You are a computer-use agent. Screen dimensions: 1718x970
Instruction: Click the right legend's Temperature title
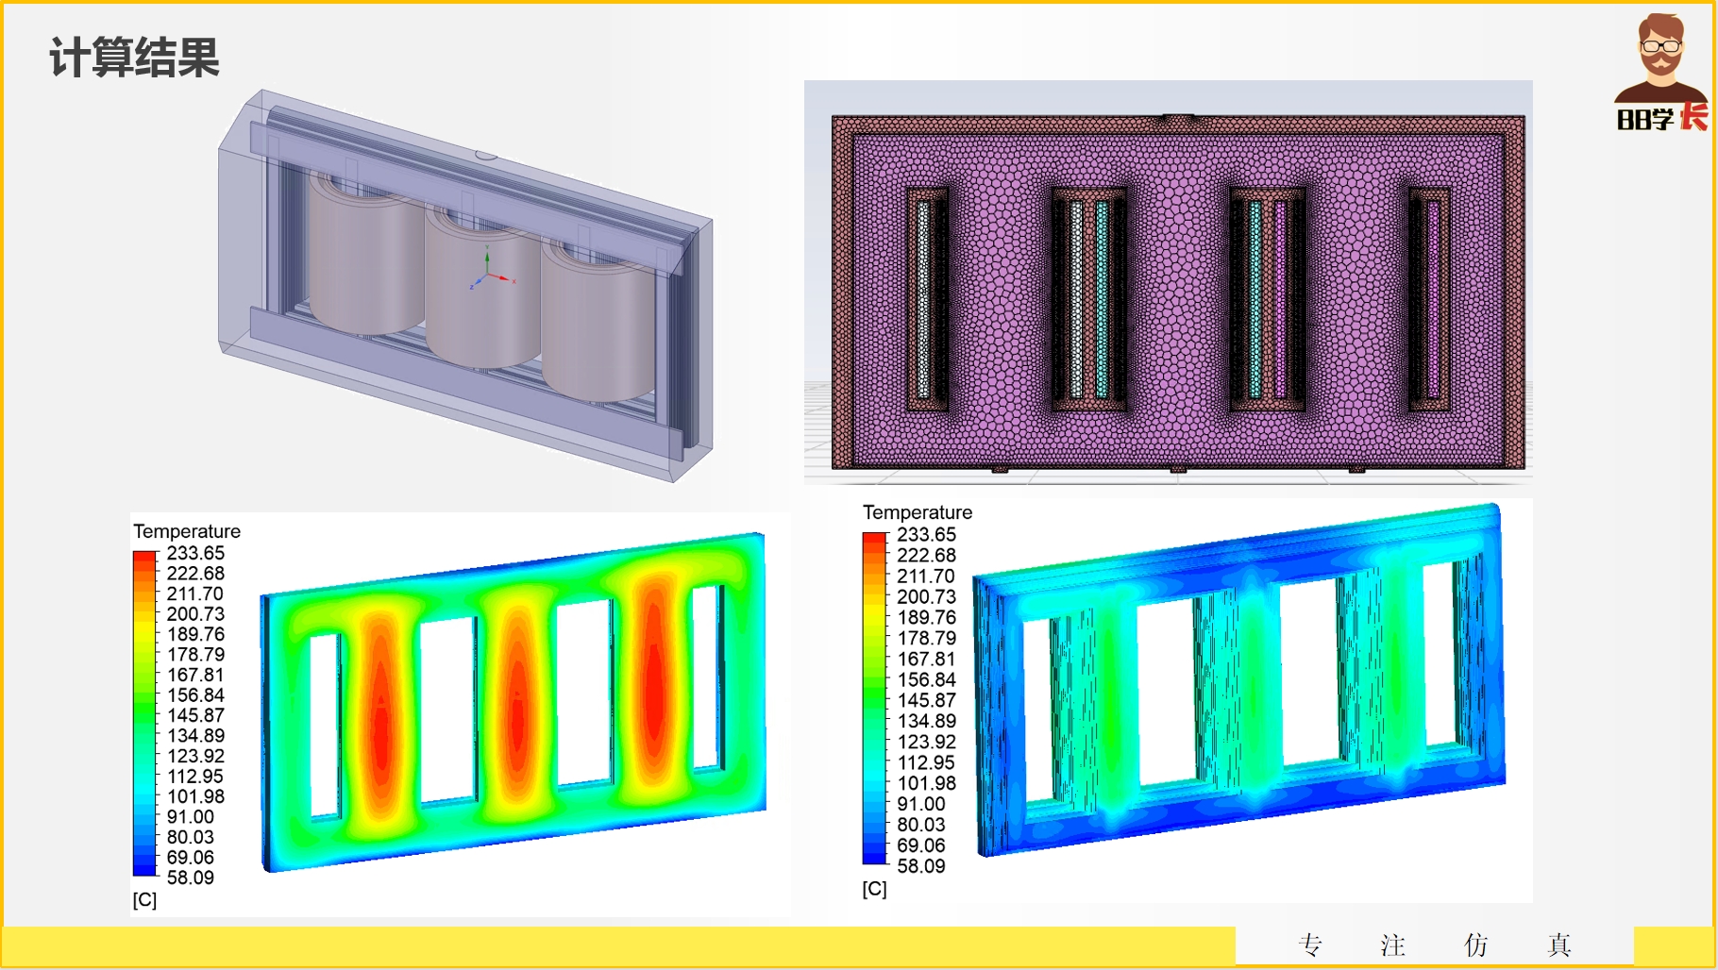coord(917,512)
